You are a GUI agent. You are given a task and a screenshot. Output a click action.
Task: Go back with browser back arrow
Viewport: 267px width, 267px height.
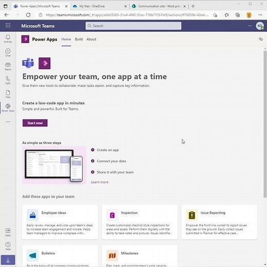tap(7, 15)
